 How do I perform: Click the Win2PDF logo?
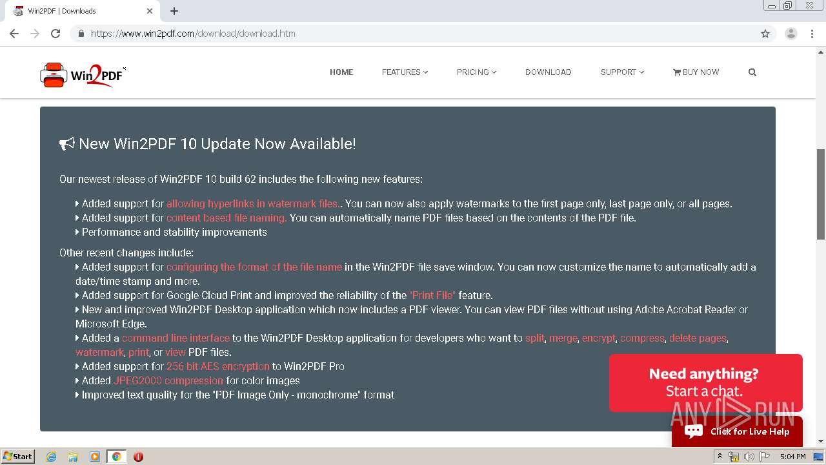click(x=83, y=74)
